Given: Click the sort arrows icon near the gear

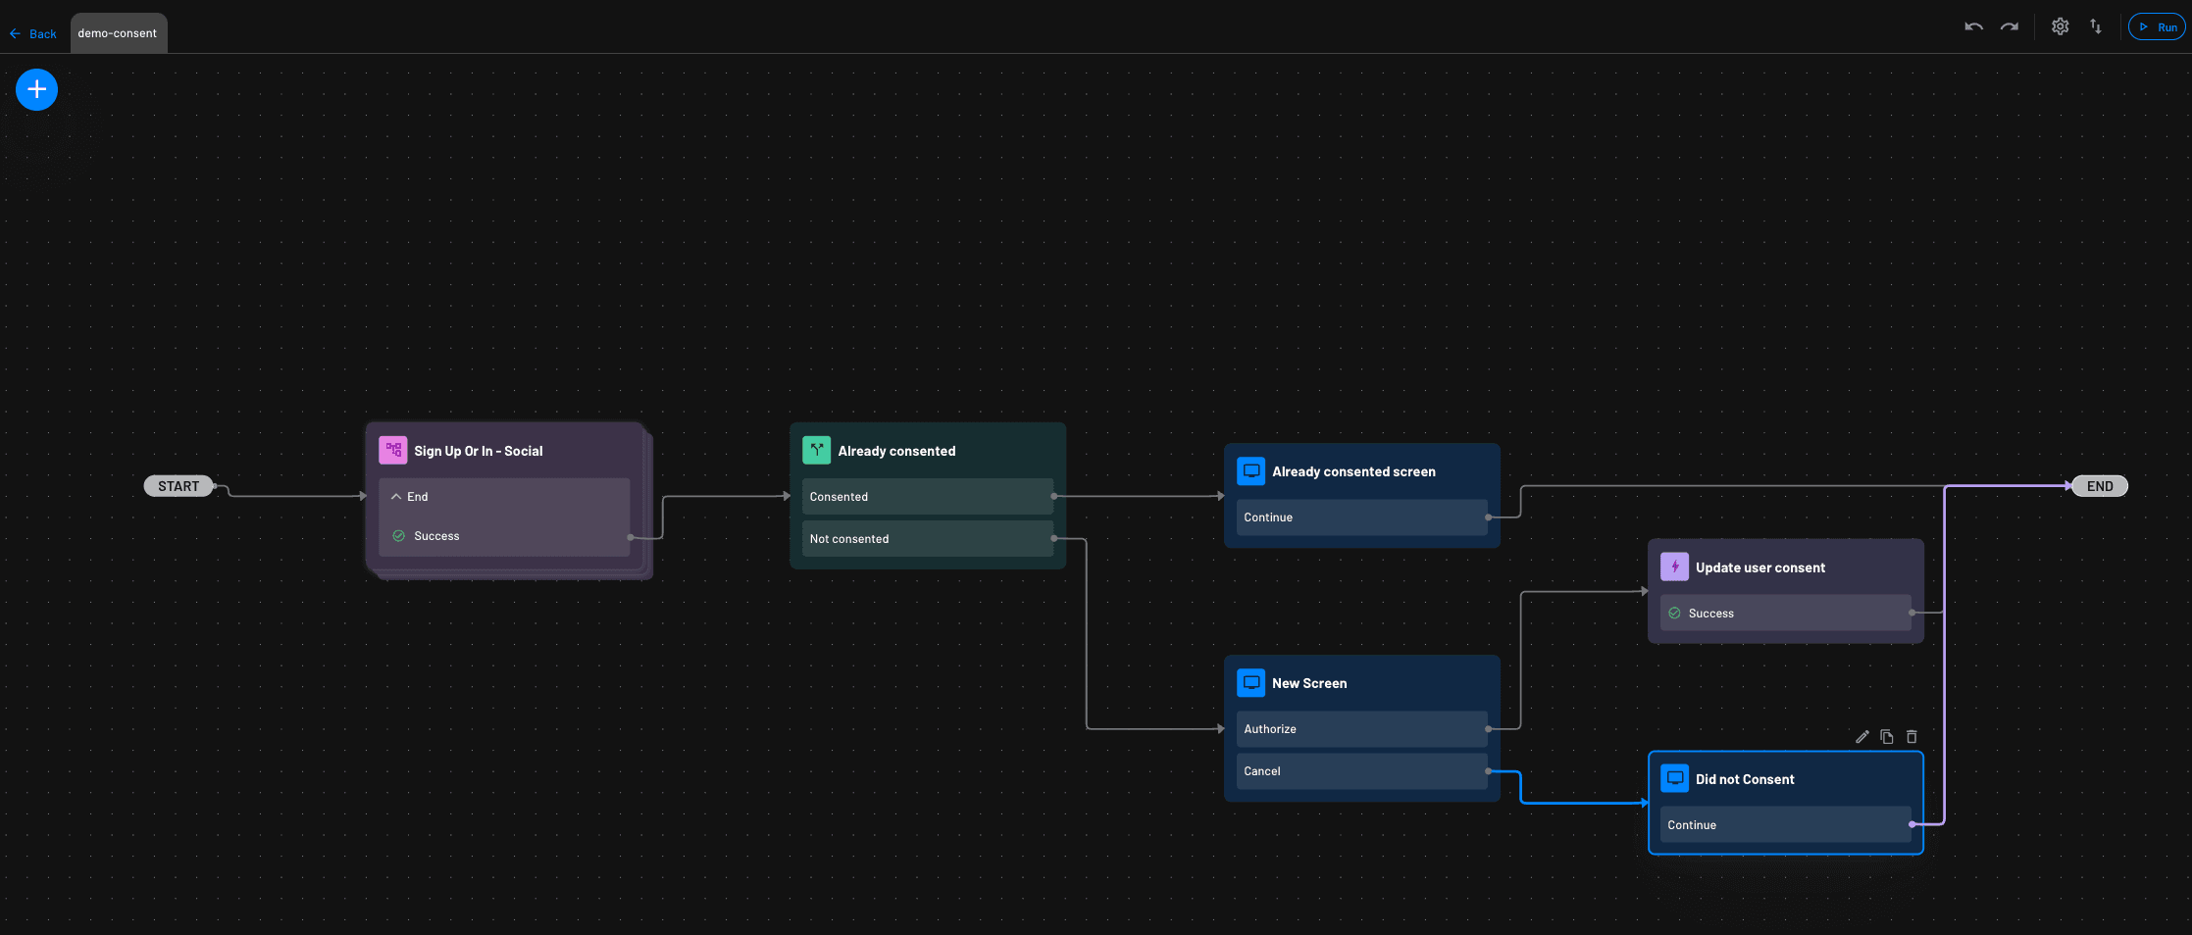Looking at the screenshot, I should (2096, 26).
